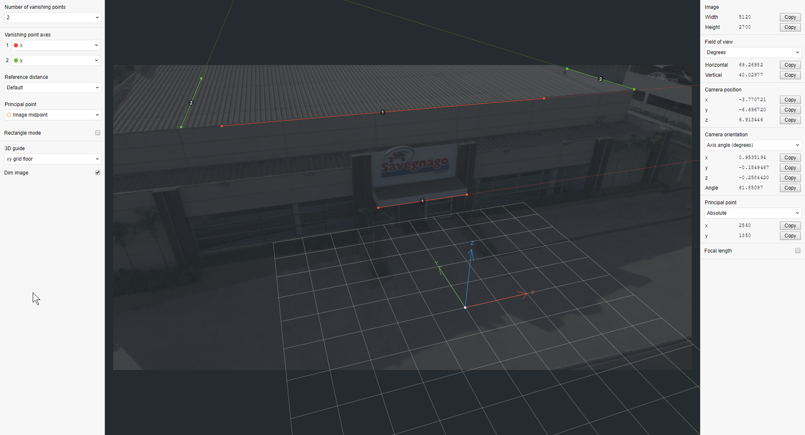Open the Camera orientation Axis angle dropdown
Viewport: 805px width, 435px height.
coord(753,145)
